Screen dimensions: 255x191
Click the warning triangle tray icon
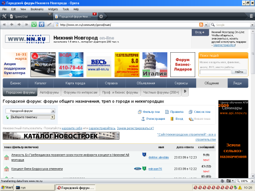click(x=240, y=188)
